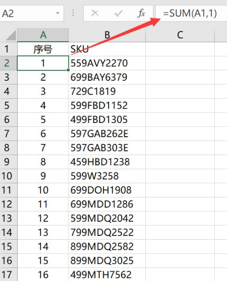Click cell containing 599MDQ2042

[107, 218]
